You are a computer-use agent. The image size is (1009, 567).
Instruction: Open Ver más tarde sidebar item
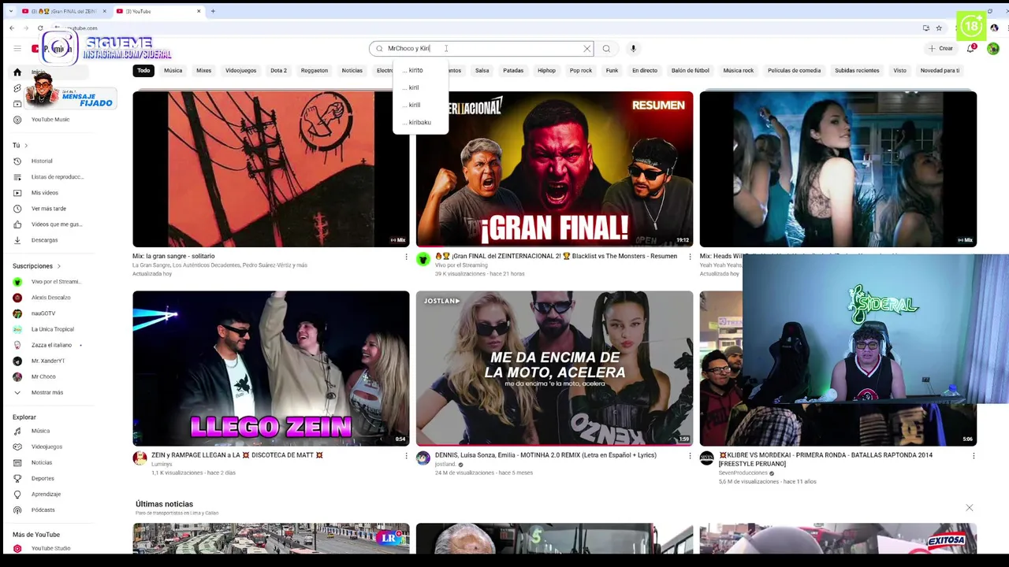pyautogui.click(x=49, y=209)
